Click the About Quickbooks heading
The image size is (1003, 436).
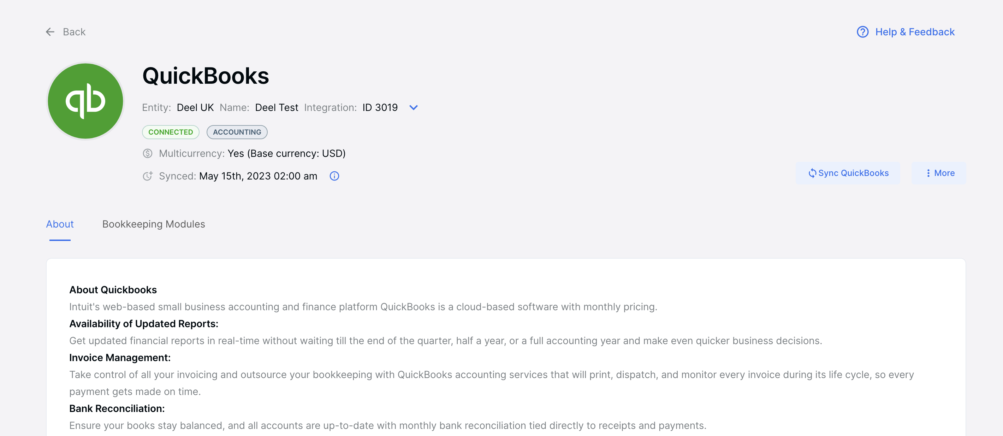[113, 290]
